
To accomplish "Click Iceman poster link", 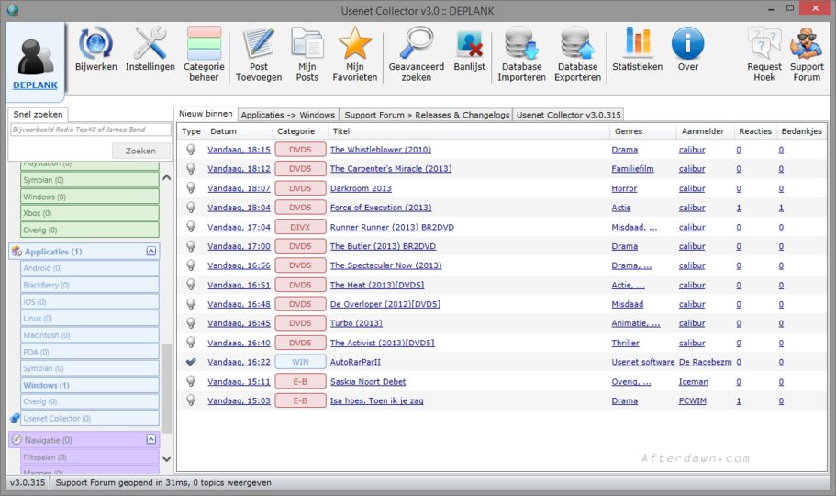I will pos(693,382).
